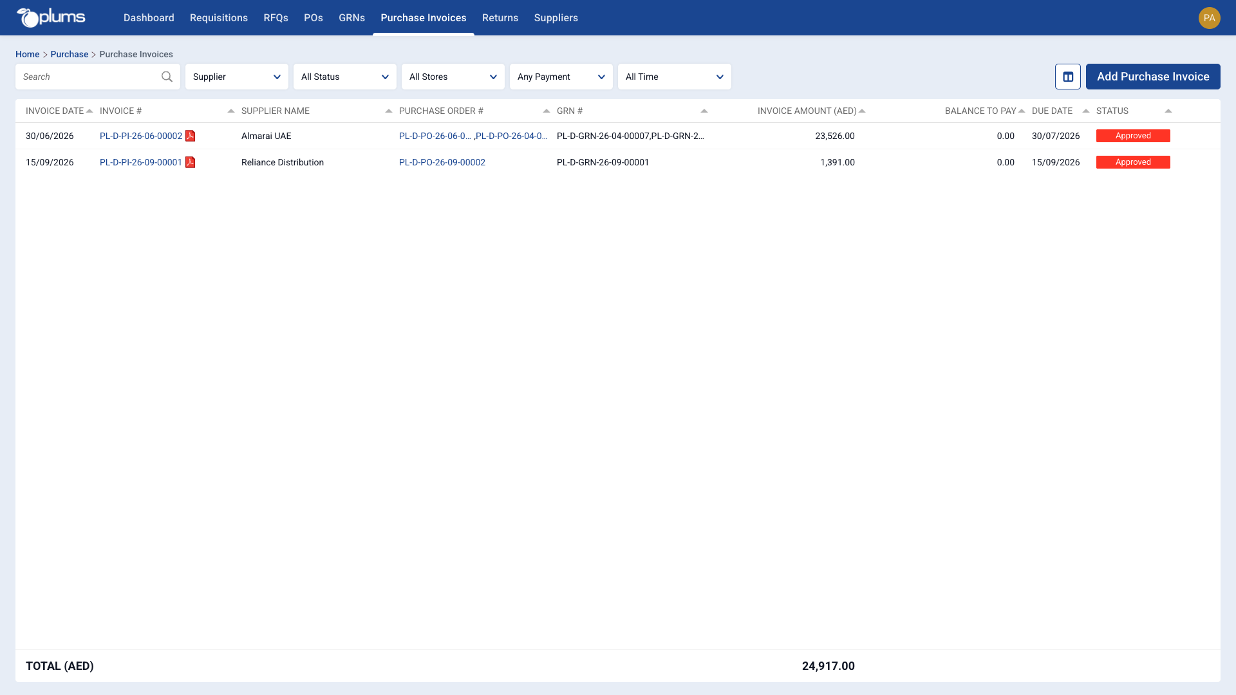Sort by Balance To Pay arrow
This screenshot has height=695, width=1236.
click(x=1022, y=111)
